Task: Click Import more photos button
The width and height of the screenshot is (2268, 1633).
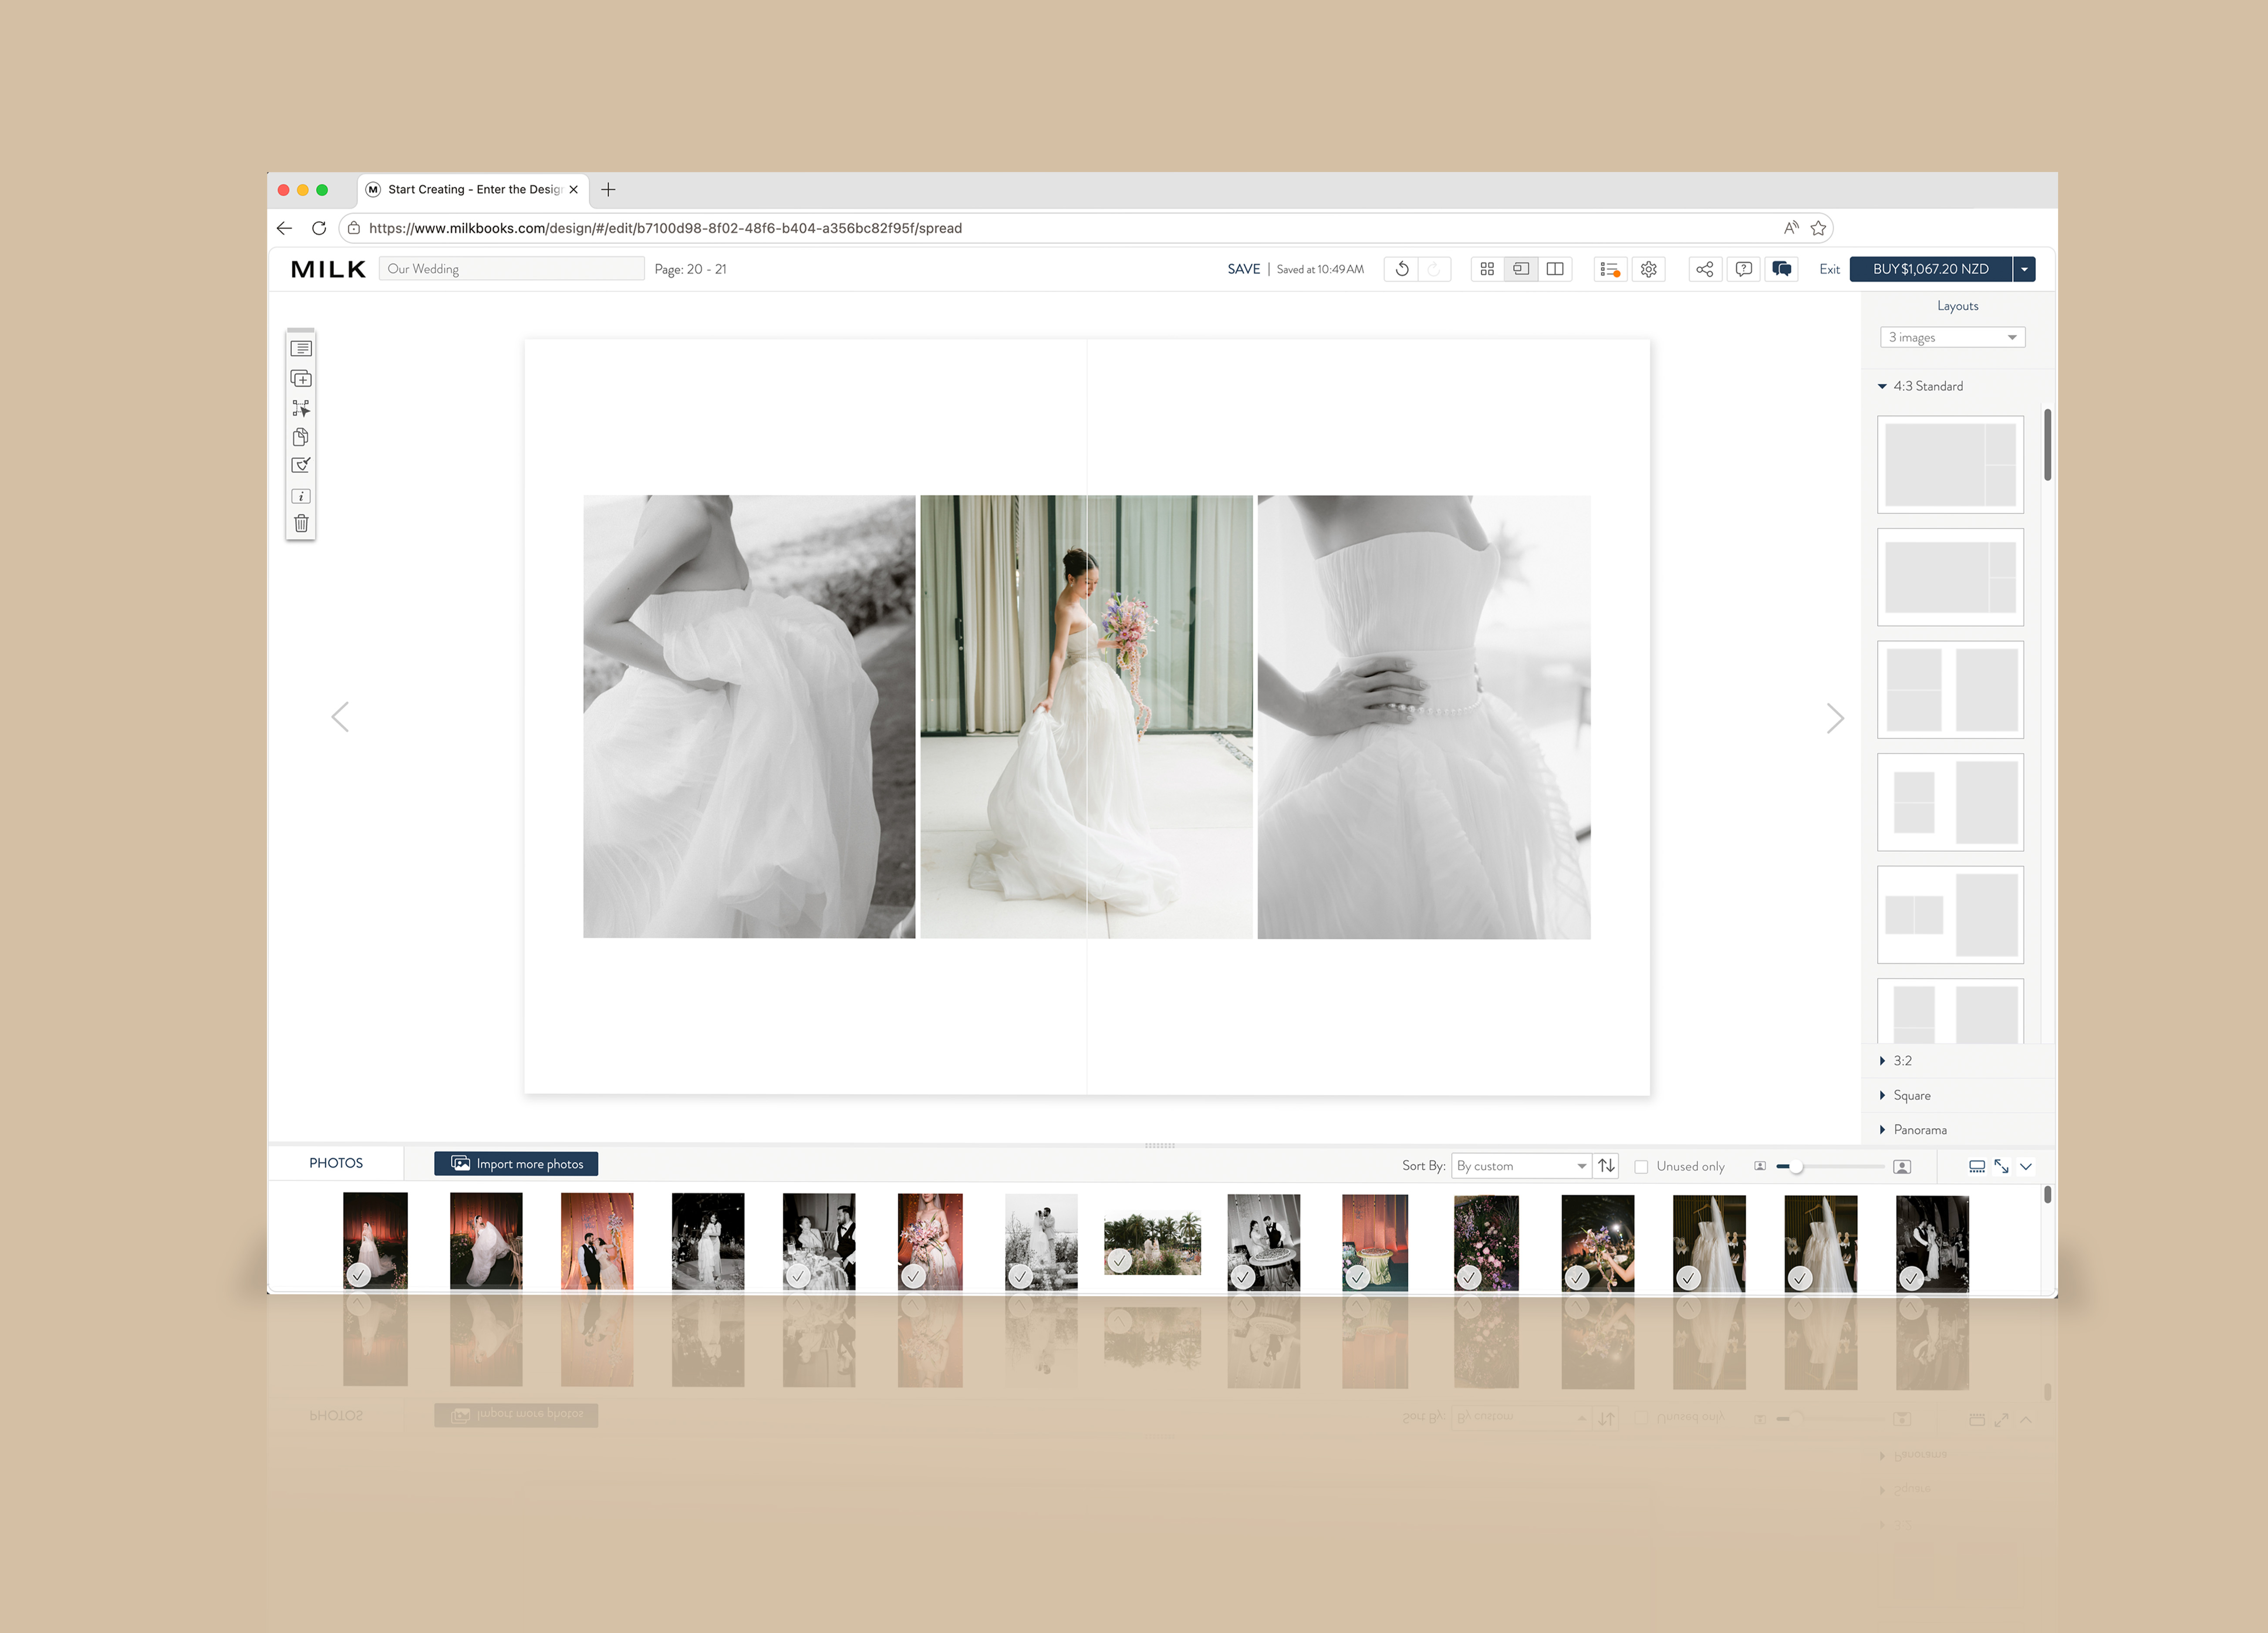Action: click(x=516, y=1164)
